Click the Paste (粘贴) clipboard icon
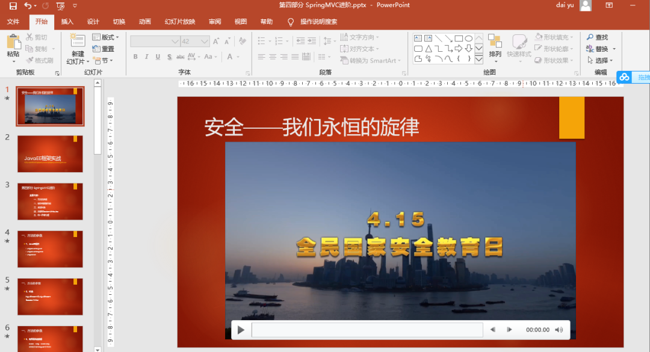This screenshot has height=352, width=650. (x=13, y=43)
